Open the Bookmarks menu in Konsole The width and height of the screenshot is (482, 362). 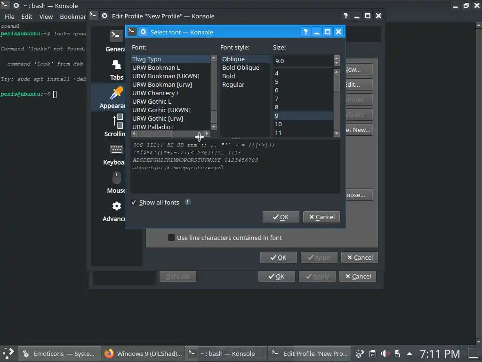click(73, 16)
